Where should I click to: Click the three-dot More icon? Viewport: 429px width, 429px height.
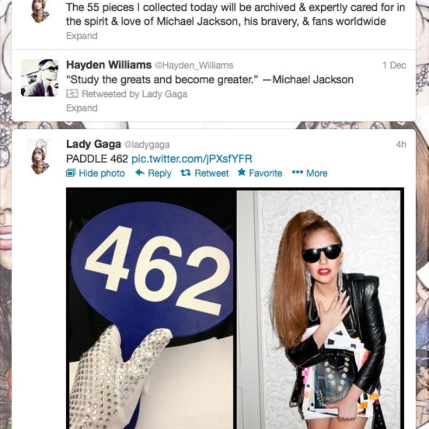point(297,173)
